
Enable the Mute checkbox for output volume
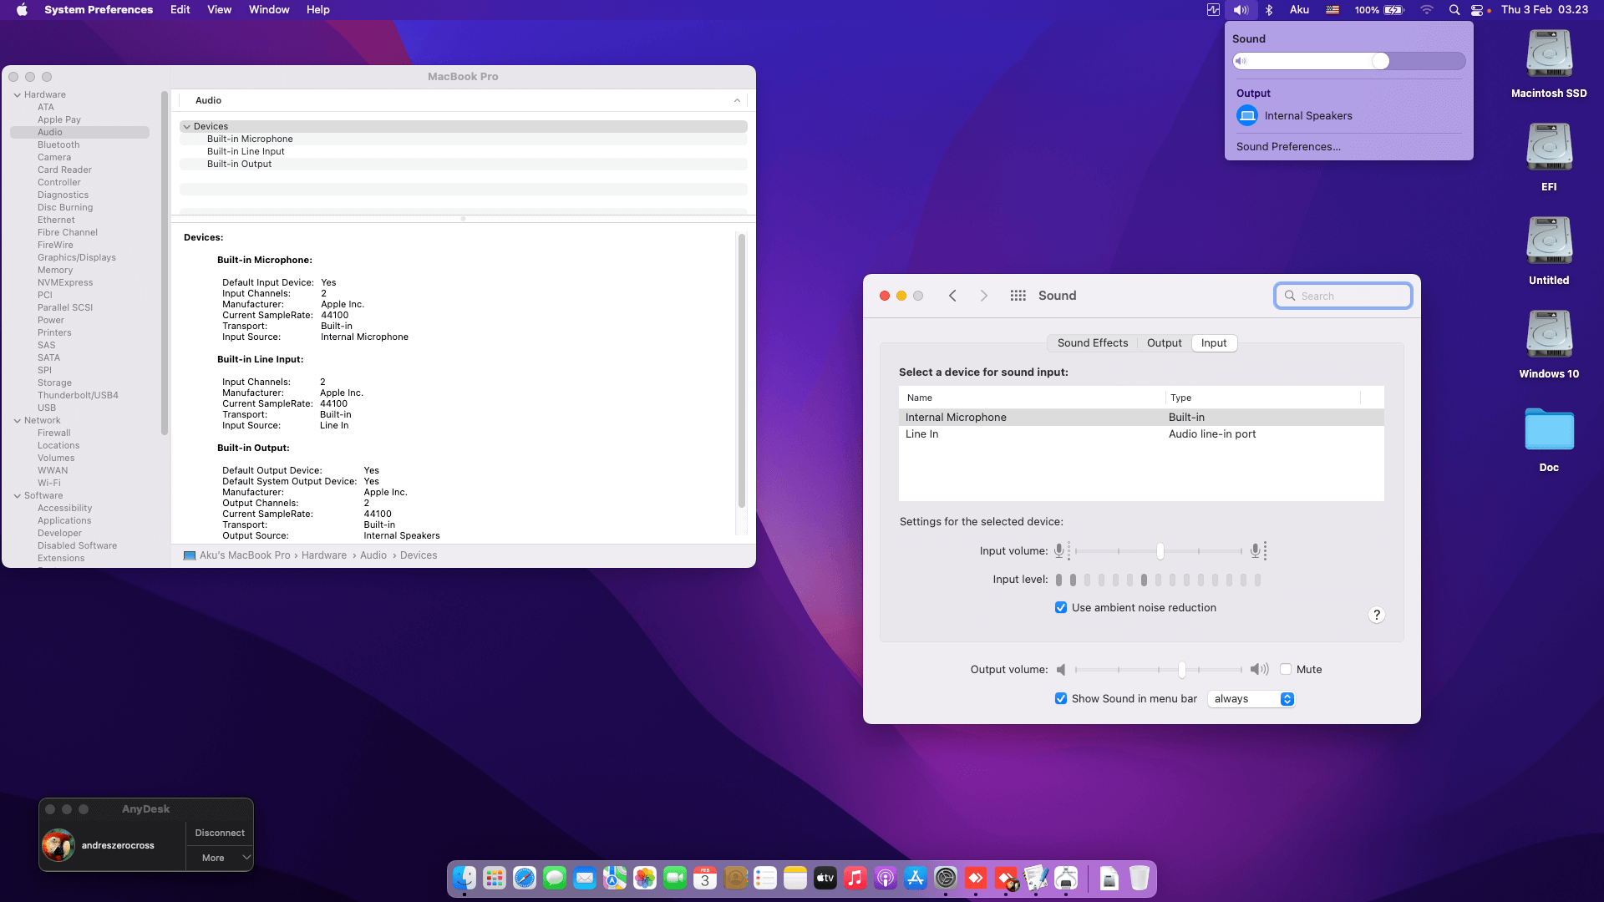click(1287, 669)
